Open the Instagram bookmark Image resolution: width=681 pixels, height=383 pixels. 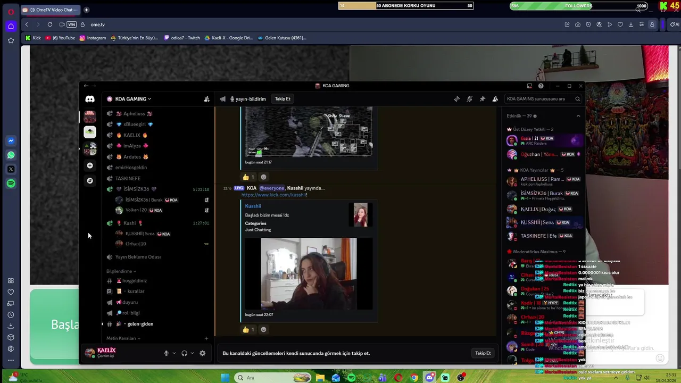(x=93, y=38)
